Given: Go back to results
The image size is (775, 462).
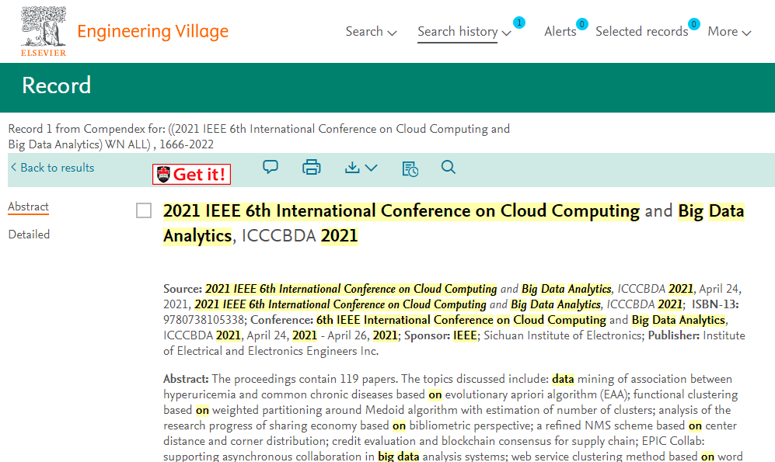Looking at the screenshot, I should (x=52, y=168).
